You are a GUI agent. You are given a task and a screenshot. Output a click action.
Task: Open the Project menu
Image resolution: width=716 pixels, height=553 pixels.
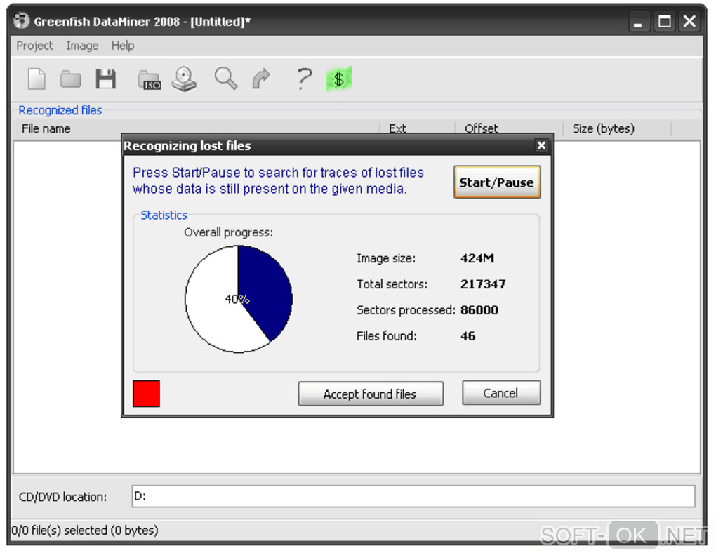click(x=34, y=46)
